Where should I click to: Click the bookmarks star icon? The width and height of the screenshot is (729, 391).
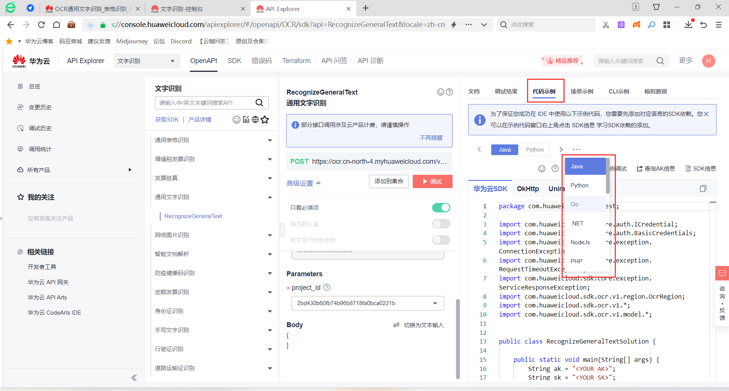(9, 41)
